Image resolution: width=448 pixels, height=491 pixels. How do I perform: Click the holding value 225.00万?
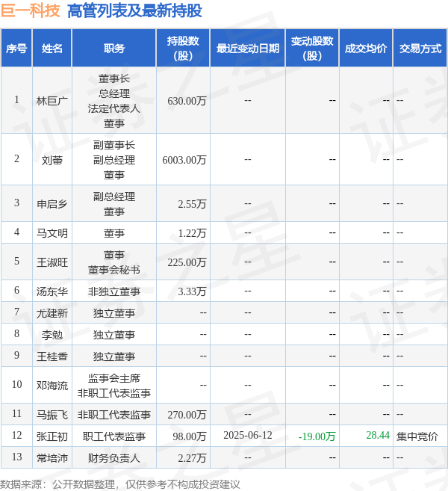pos(187,262)
